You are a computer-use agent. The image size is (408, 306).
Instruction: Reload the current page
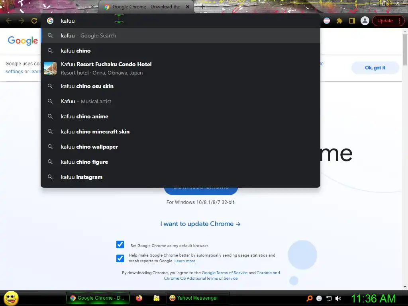34,21
